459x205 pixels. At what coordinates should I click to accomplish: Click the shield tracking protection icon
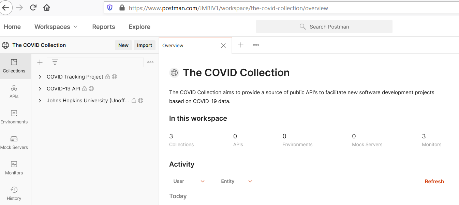click(x=110, y=8)
